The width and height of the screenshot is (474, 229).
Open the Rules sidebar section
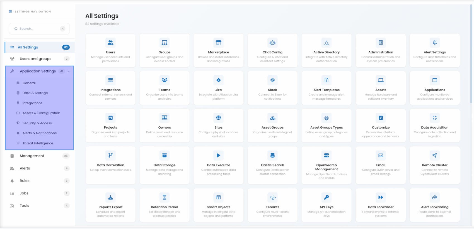[x=40, y=181]
